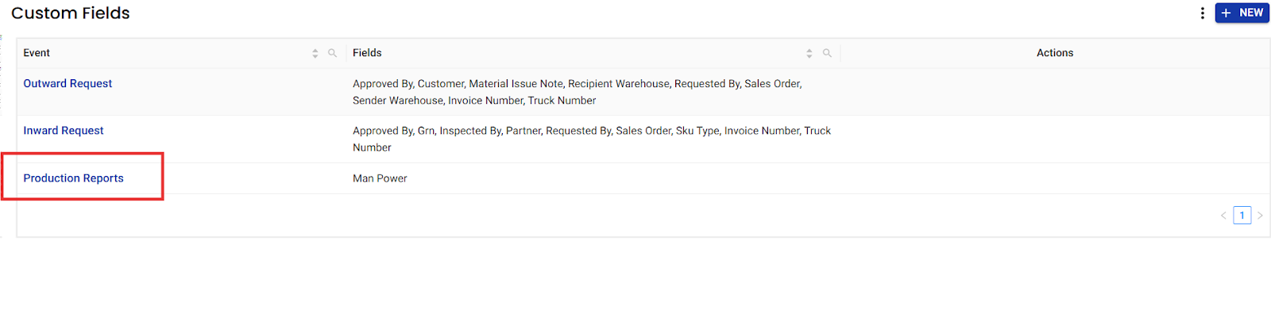
Task: Select page 1 in pagination
Action: (x=1242, y=216)
